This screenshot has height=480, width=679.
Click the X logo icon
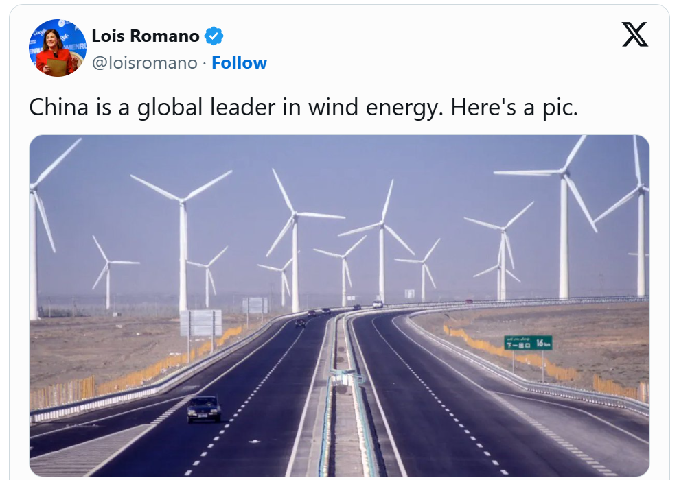pyautogui.click(x=634, y=34)
